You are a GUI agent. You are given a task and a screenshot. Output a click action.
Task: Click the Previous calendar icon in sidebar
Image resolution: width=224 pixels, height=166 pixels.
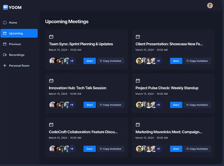coord(5,44)
